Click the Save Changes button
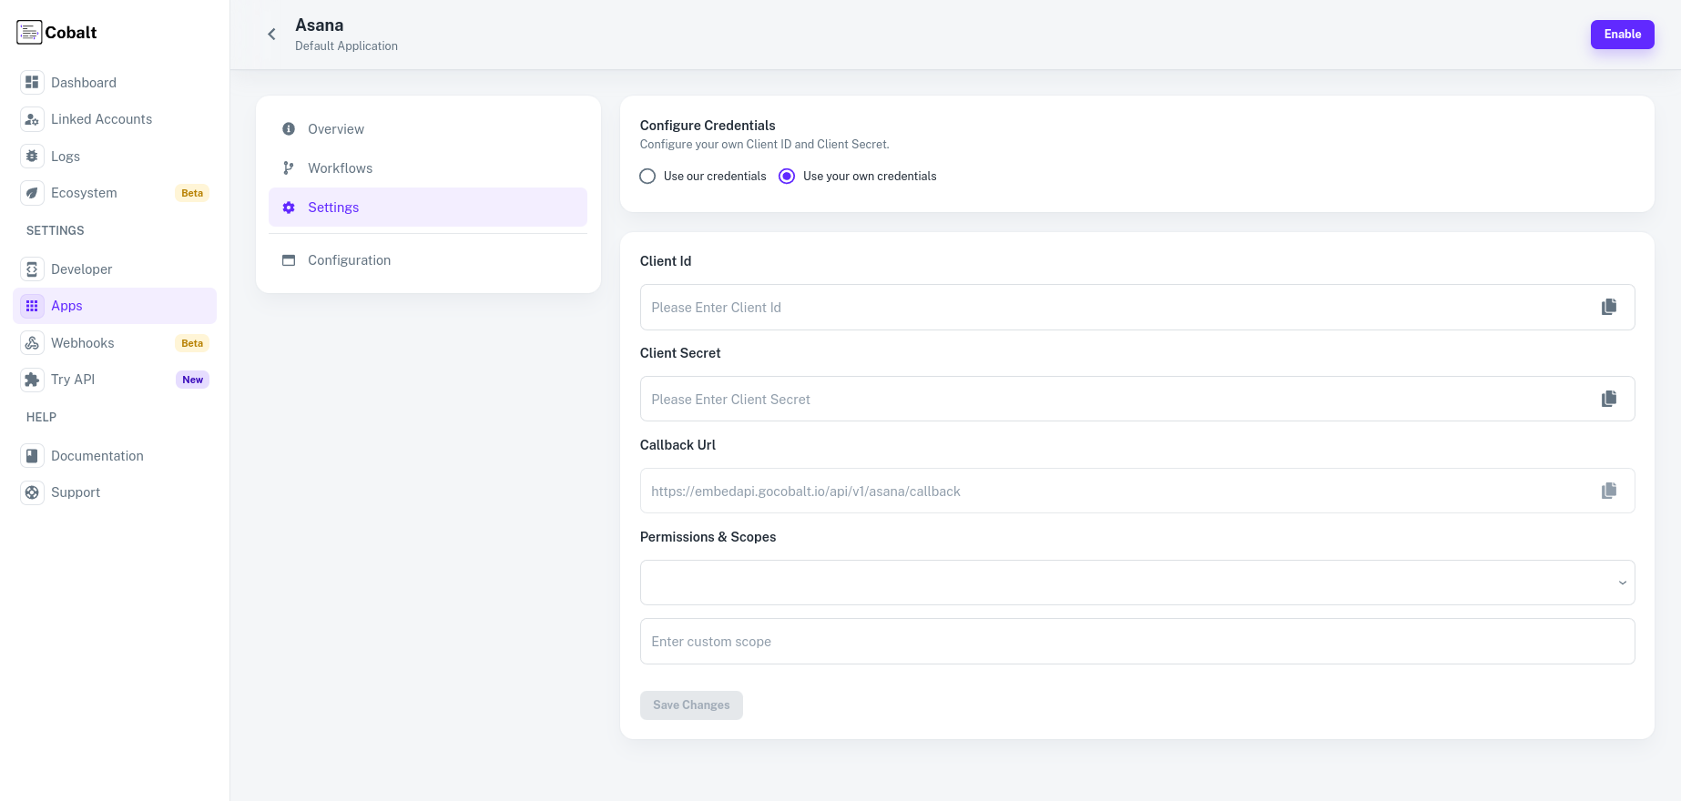Viewport: 1681px width, 801px height. point(691,705)
